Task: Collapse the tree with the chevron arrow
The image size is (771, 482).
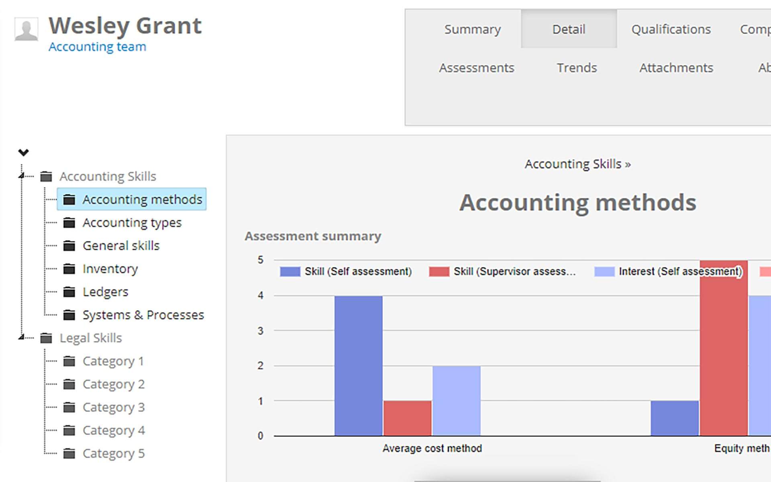Action: [x=24, y=152]
